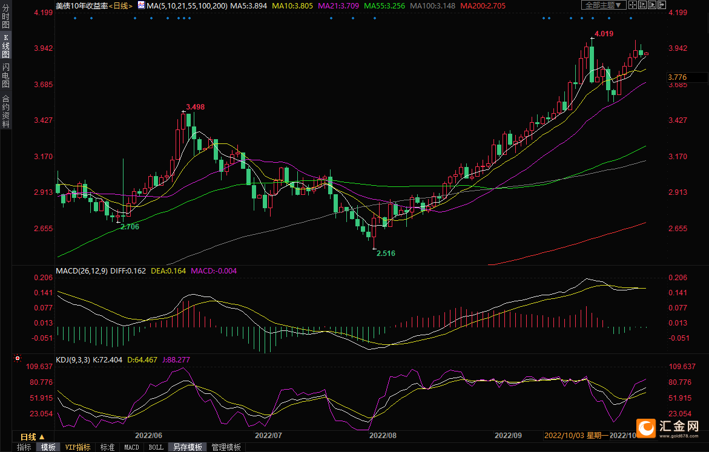Click the 管理模板 button
The height and width of the screenshot is (452, 709).
(226, 447)
